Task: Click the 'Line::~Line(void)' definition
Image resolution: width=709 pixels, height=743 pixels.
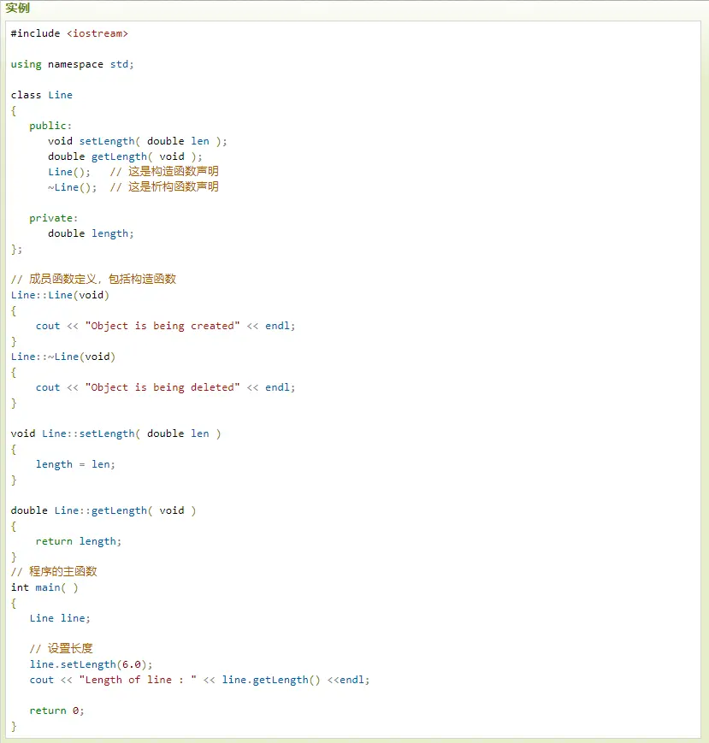Action: pos(63,357)
